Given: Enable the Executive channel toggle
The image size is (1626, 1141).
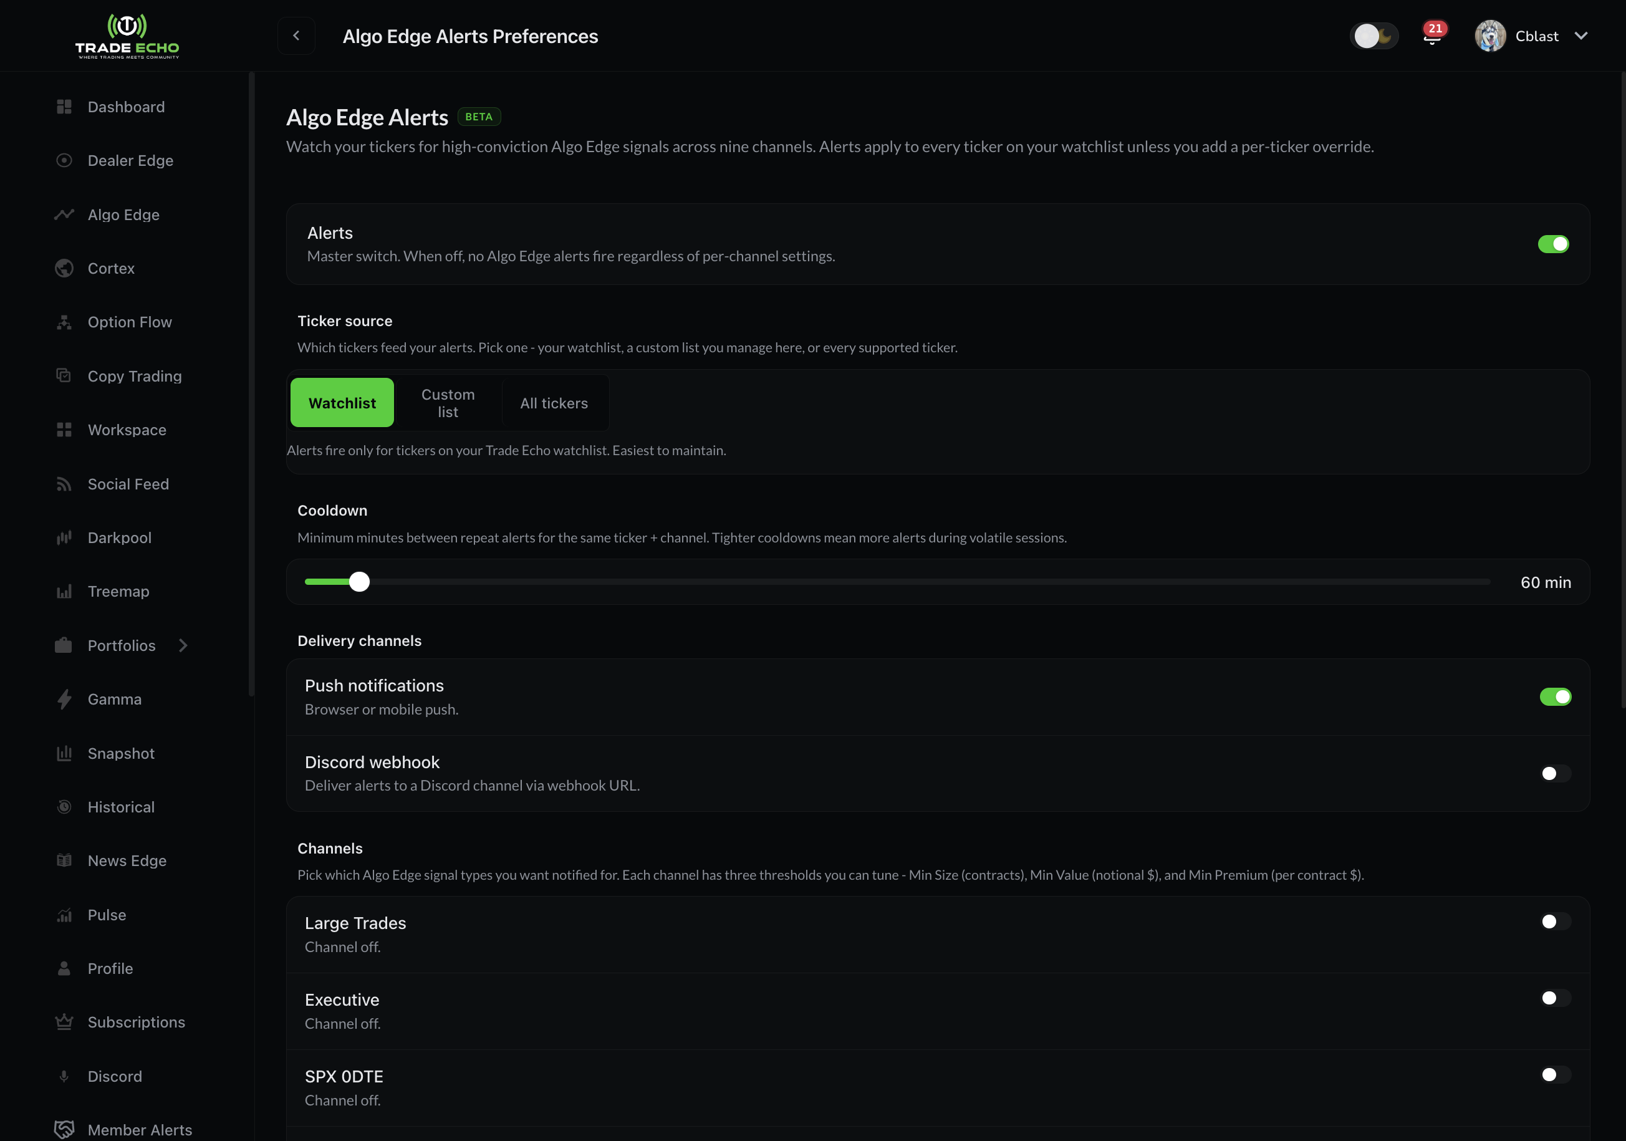Looking at the screenshot, I should point(1555,998).
